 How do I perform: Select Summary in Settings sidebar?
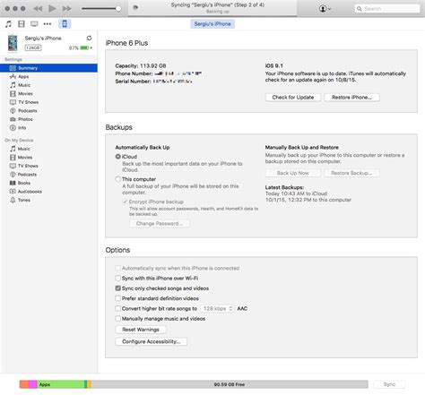[x=48, y=68]
